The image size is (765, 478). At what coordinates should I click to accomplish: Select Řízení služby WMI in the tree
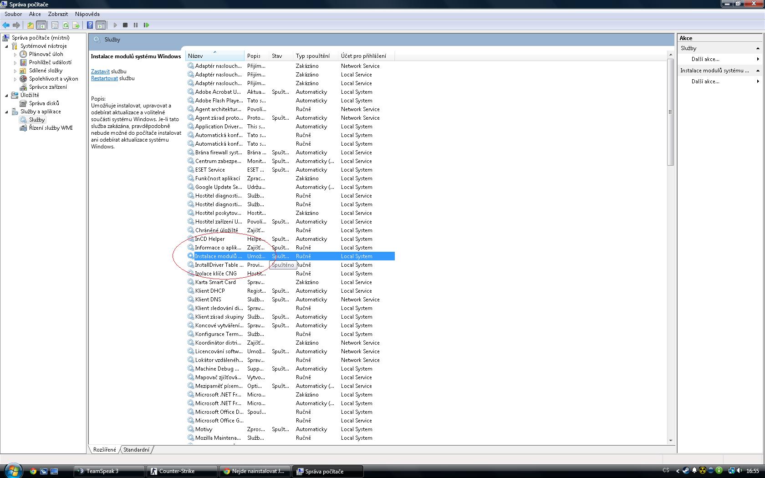[x=51, y=128]
